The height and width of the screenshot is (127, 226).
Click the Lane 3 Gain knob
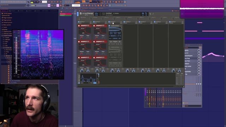pyautogui.click(x=112, y=71)
